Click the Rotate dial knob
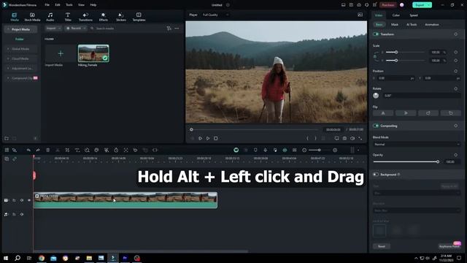 coord(376,96)
